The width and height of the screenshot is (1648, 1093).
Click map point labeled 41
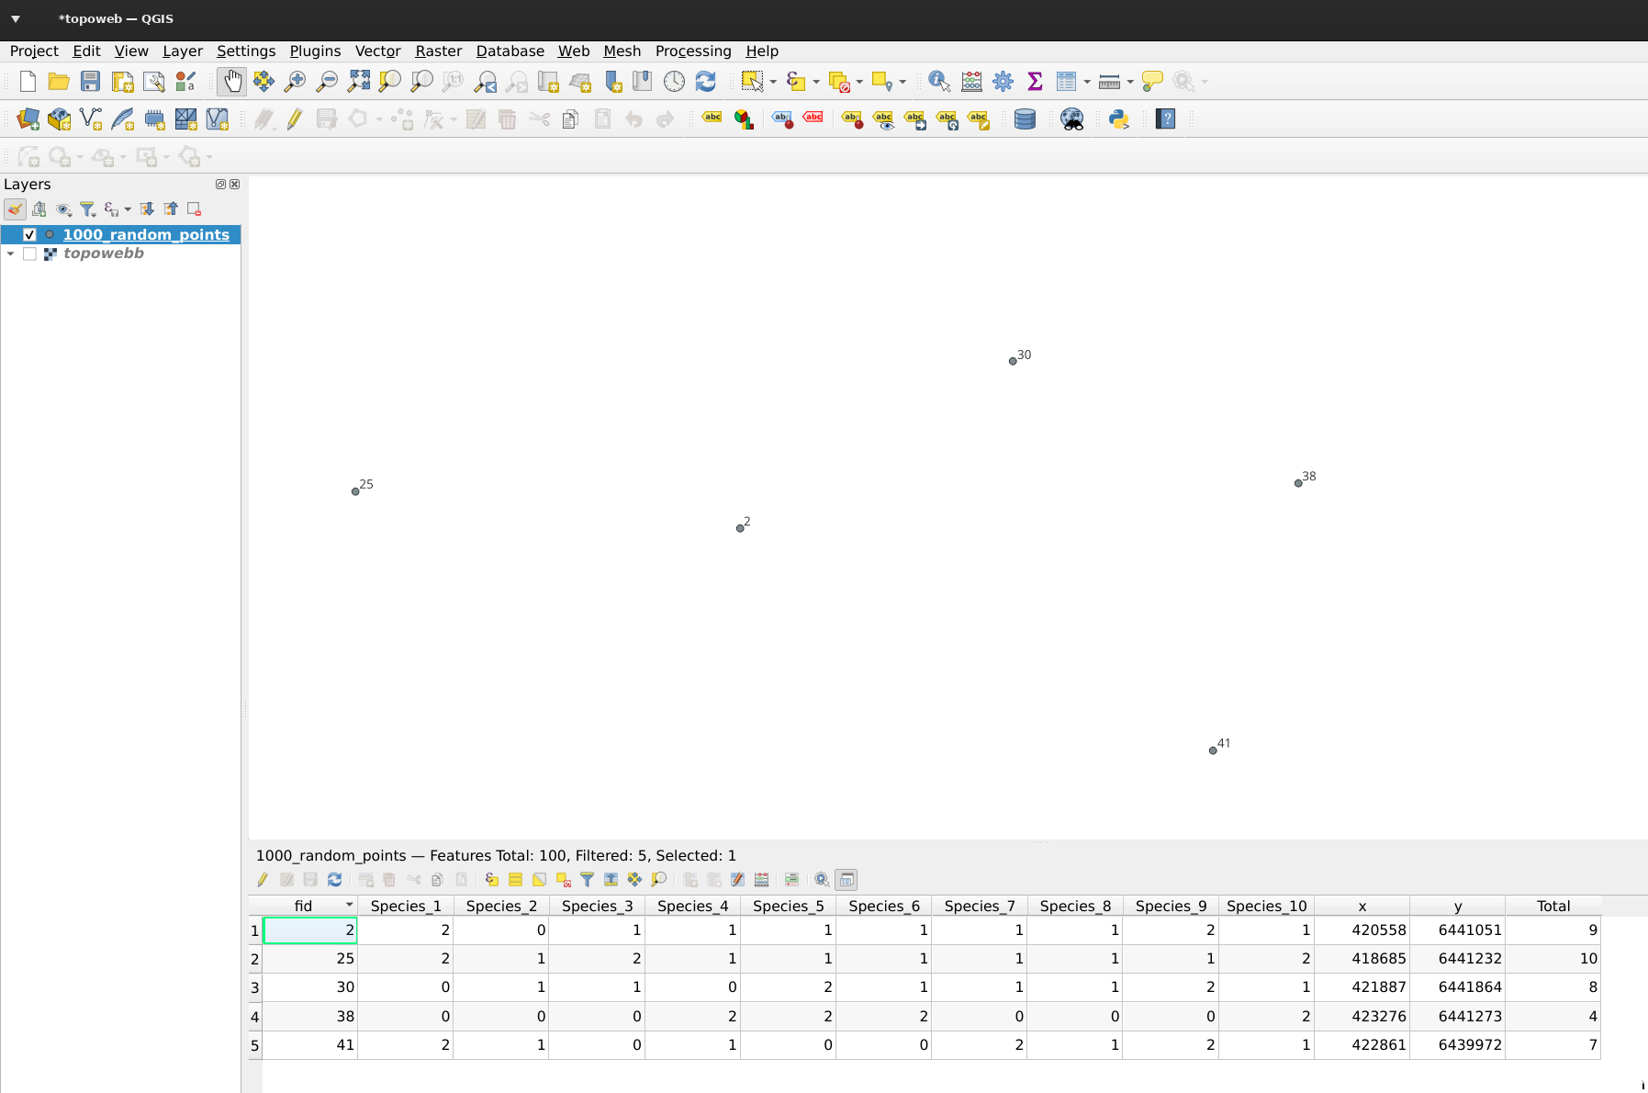click(x=1213, y=750)
